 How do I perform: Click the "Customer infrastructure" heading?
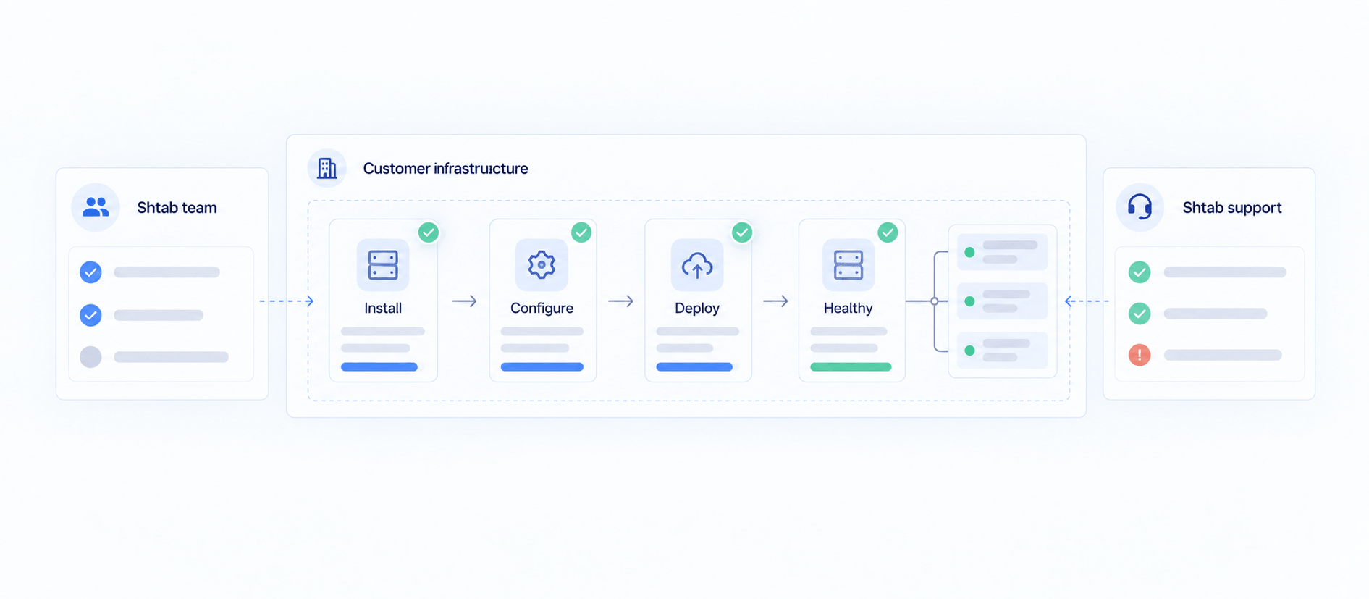(x=445, y=169)
